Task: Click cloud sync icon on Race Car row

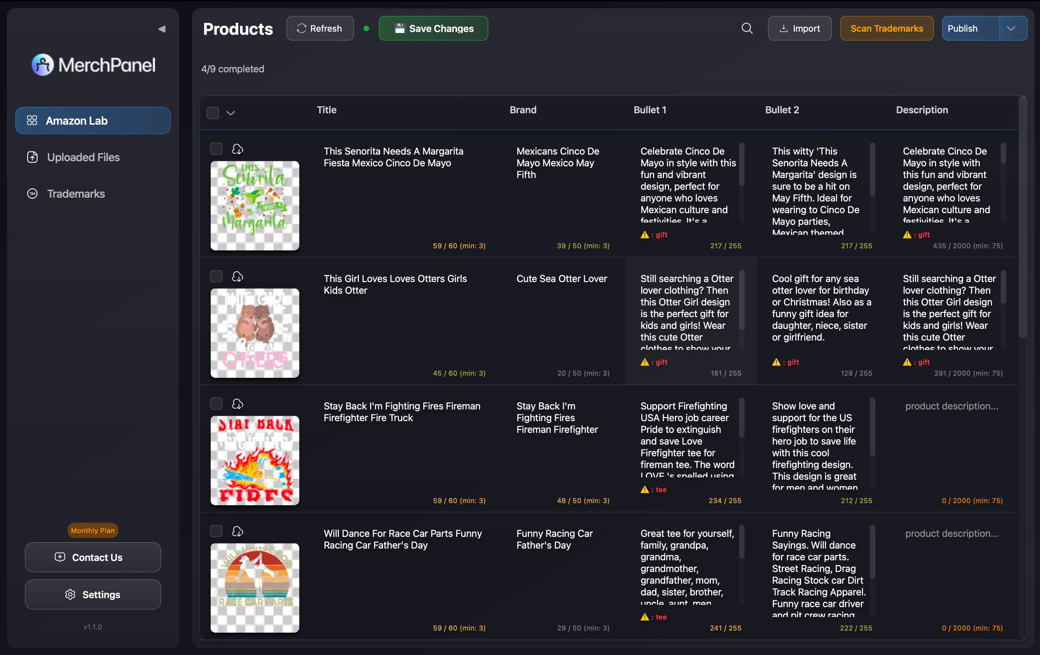Action: (238, 531)
